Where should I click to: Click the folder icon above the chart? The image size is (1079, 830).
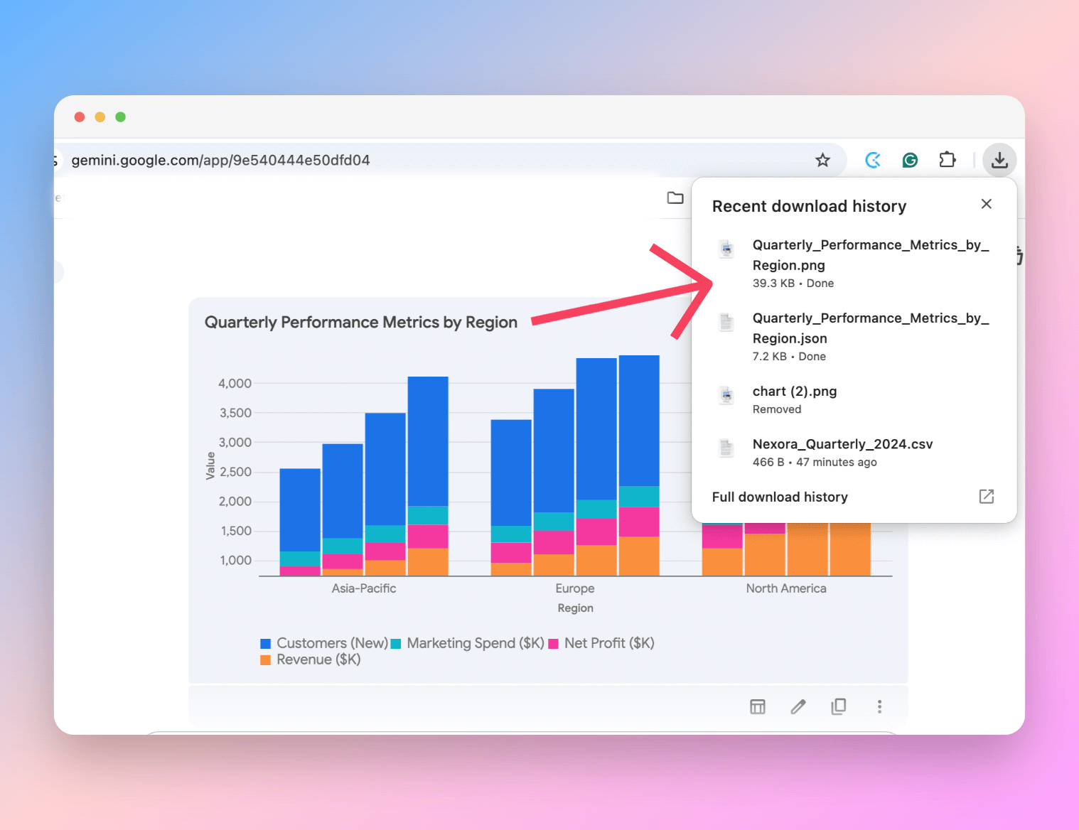[675, 198]
